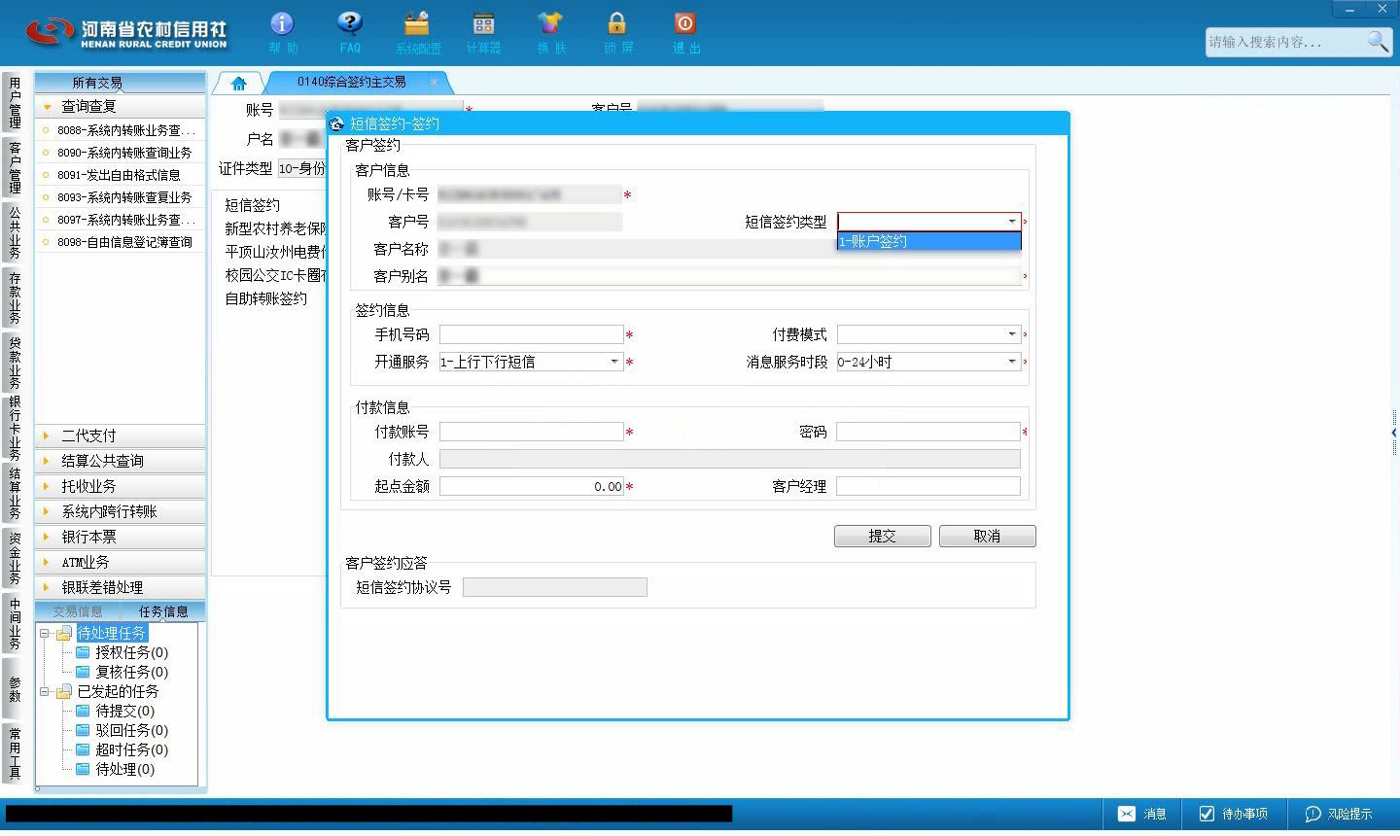Open the 用户管理 side tab
The width and height of the screenshot is (1400, 836).
15,103
